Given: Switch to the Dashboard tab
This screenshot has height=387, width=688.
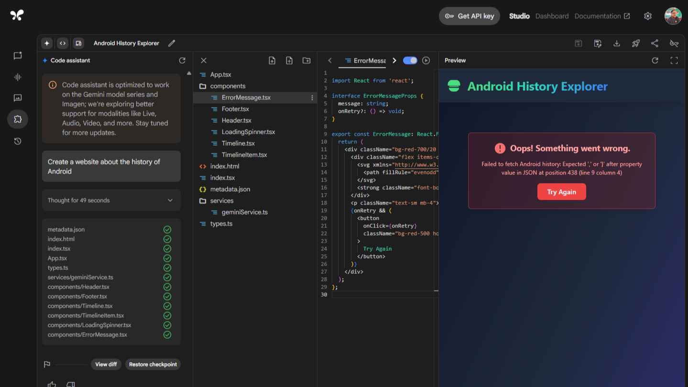Looking at the screenshot, I should pos(552,16).
